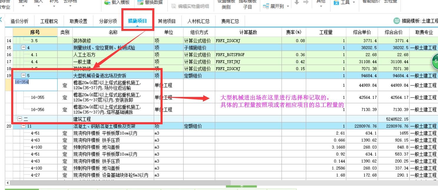438x190 pixels.
Task: Collapse tree node 5 大型机械设备
Action: [23, 76]
